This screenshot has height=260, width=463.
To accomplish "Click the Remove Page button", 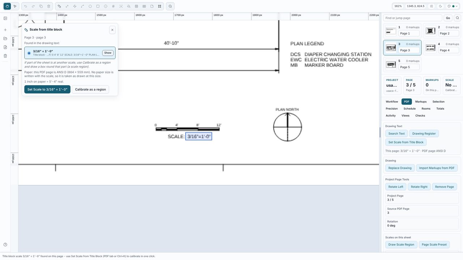I will point(445,187).
